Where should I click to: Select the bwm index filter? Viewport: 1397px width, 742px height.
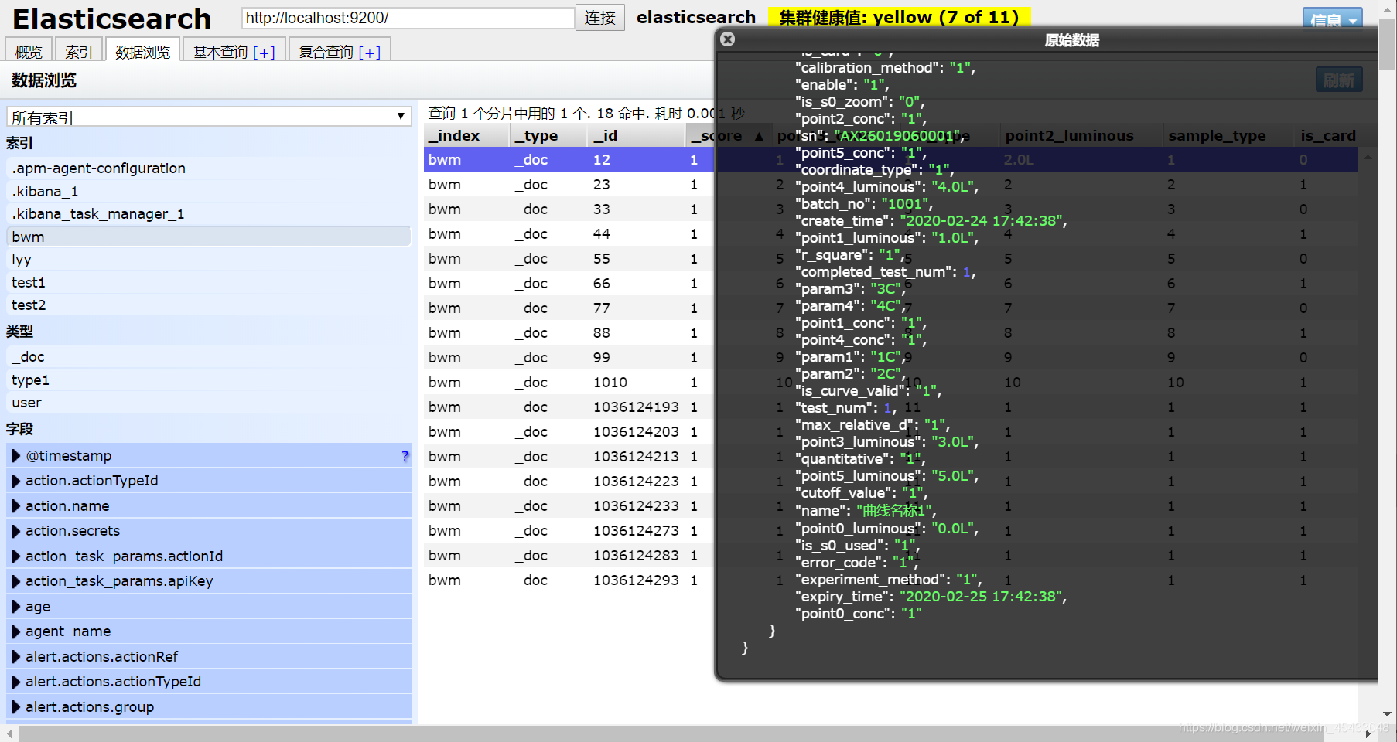(209, 237)
